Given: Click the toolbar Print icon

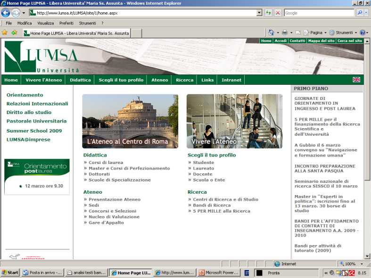Looking at the screenshot, I should tap(285, 33).
